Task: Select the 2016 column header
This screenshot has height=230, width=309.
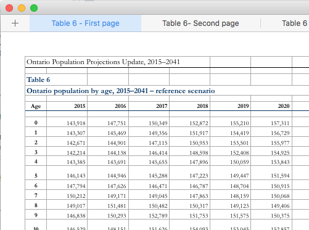Action: (x=108, y=106)
